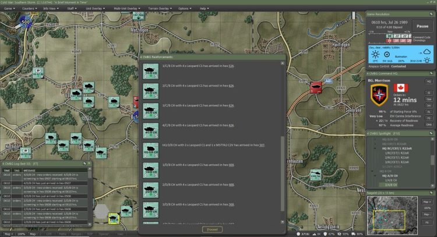437x237 pixels.
Task: Select the 1/C/8 CH Leopard unit icon
Action: (150, 70)
